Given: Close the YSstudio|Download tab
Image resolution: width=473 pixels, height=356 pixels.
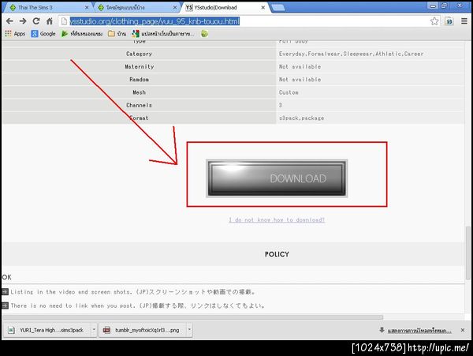Looking at the screenshot, I should [x=263, y=8].
